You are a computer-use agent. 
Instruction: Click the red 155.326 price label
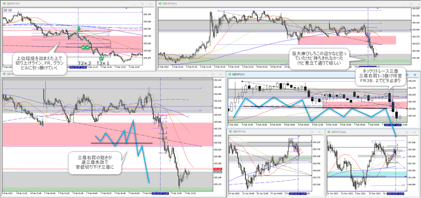click(x=218, y=170)
